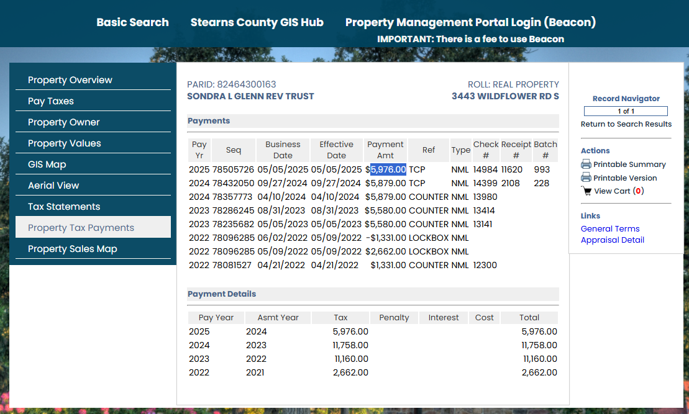Open Property Management Portal Login (Beacon)
Viewport: 689px width, 414px height.
(470, 22)
